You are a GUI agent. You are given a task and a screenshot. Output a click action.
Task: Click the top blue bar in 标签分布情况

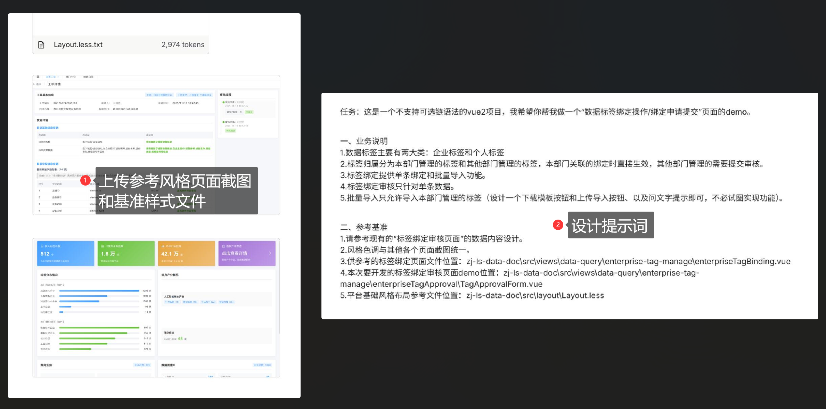99,291
